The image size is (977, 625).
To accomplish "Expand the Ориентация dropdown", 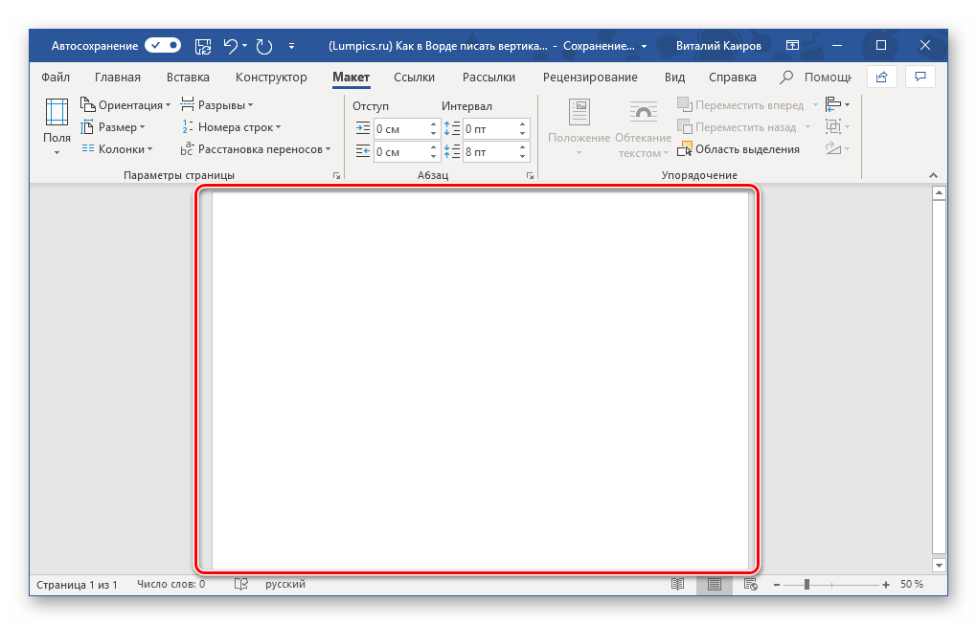I will click(125, 104).
